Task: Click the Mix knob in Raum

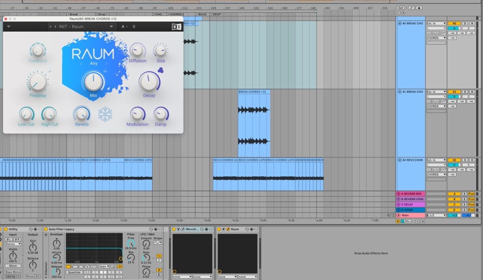Action: coord(93,82)
